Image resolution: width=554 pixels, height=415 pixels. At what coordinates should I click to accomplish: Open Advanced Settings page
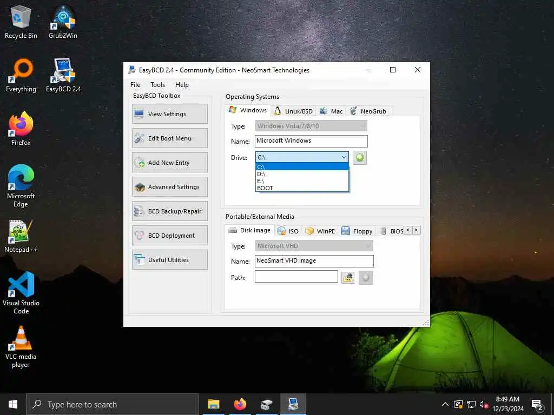pyautogui.click(x=169, y=186)
